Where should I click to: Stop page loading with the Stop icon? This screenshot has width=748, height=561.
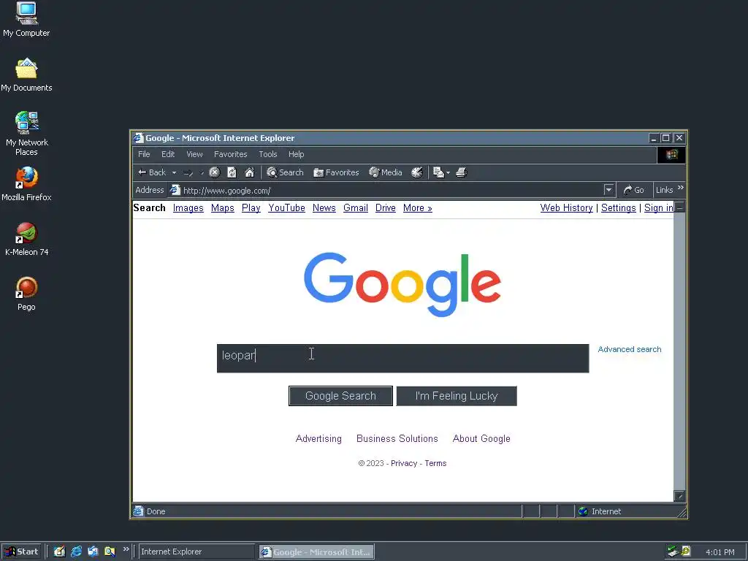click(x=215, y=172)
